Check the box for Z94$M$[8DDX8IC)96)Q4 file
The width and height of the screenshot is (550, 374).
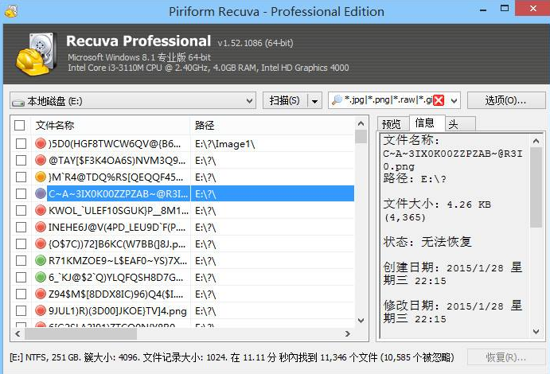pyautogui.click(x=21, y=294)
